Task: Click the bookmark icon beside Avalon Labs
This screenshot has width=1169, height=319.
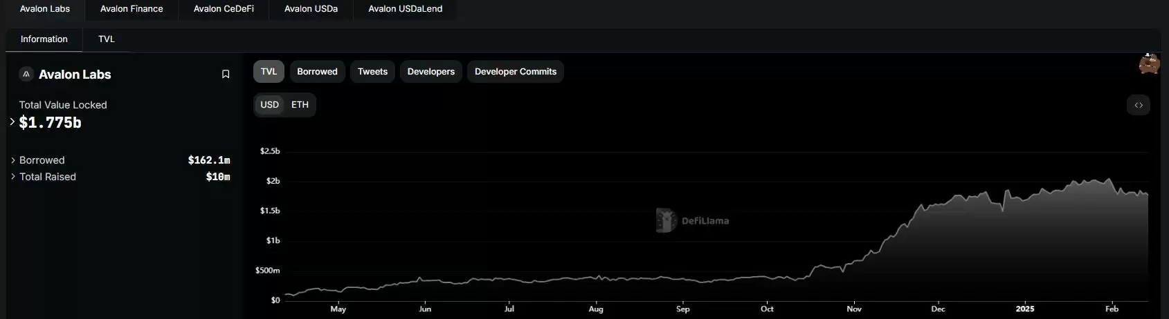Action: tap(226, 75)
